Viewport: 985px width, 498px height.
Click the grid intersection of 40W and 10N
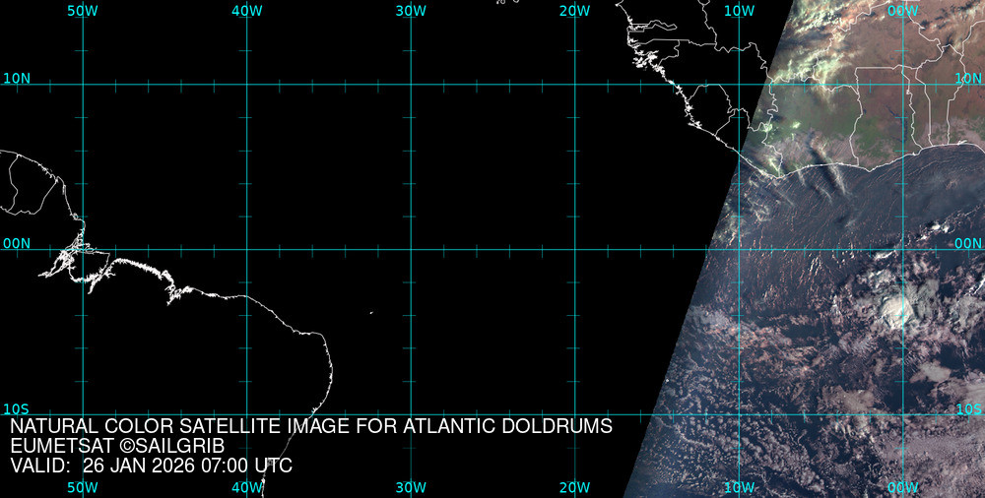click(x=246, y=85)
